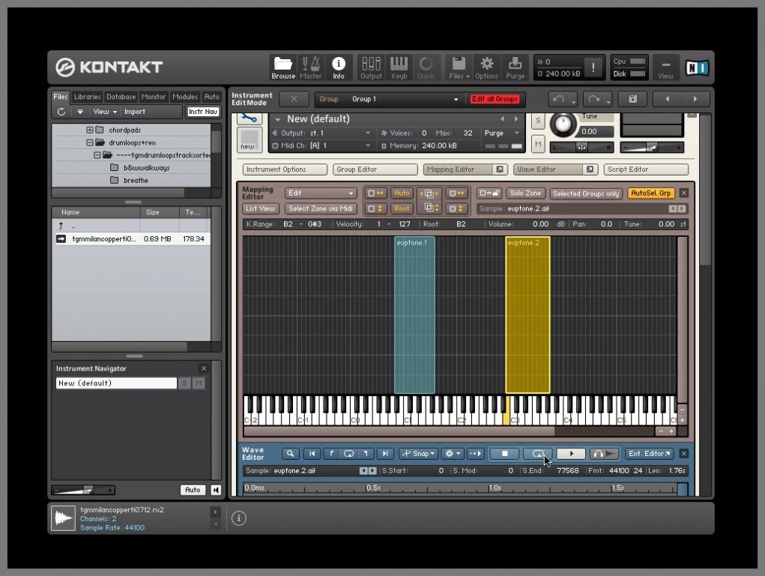Jump to sample start in Wave Editor
The width and height of the screenshot is (765, 576).
tap(312, 454)
